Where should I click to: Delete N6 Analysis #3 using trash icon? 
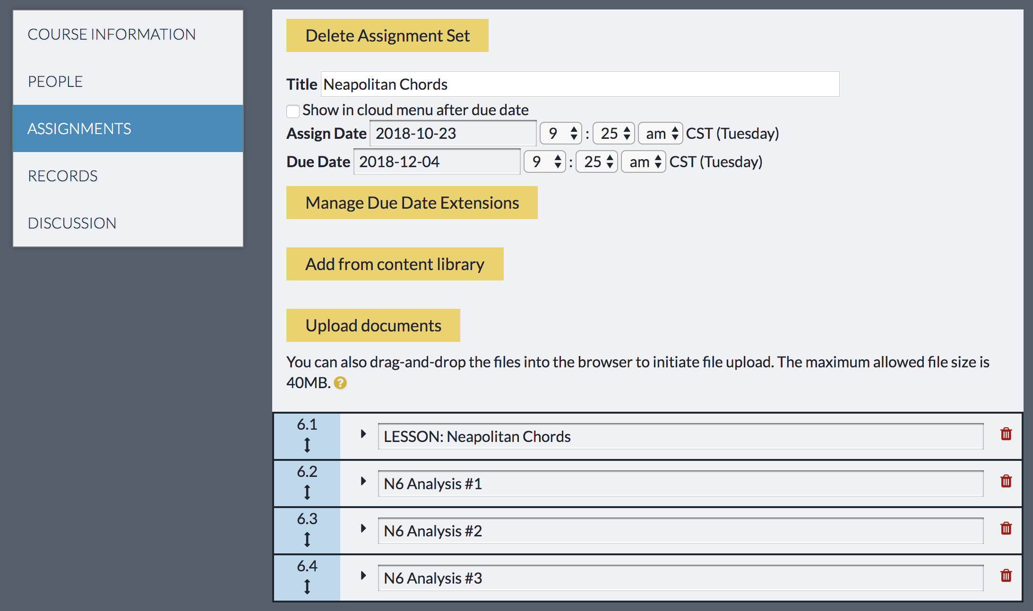1006,576
